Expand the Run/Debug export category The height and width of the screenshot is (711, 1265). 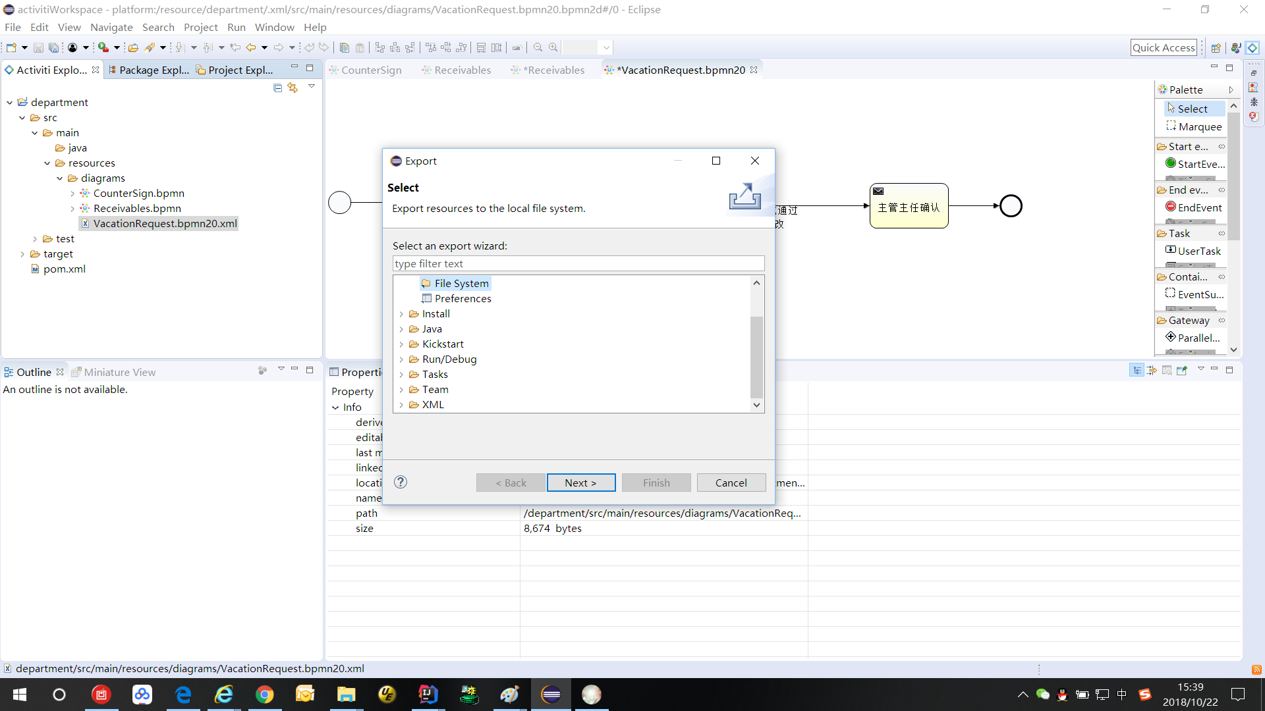pyautogui.click(x=401, y=359)
